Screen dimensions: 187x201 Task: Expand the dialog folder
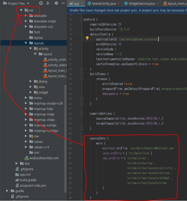31,81
